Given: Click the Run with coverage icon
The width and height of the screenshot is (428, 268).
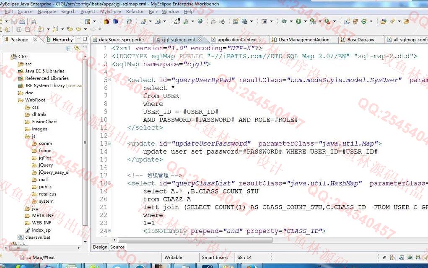Looking at the screenshot, I should point(313,21).
